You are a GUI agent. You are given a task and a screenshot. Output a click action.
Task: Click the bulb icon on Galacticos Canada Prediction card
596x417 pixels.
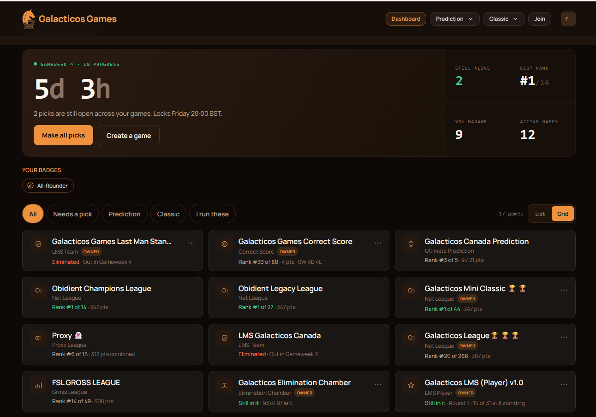[x=411, y=244]
